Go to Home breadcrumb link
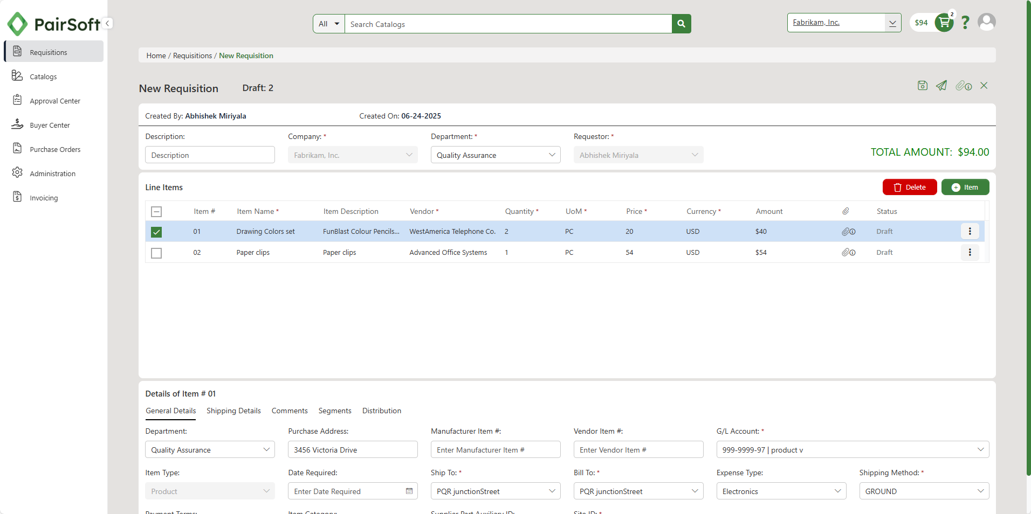Viewport: 1031px width, 514px height. [x=156, y=55]
